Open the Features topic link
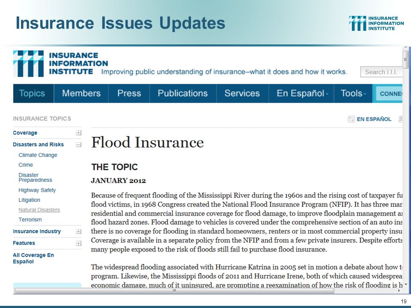Screen dimensions: 411x308 (24, 243)
